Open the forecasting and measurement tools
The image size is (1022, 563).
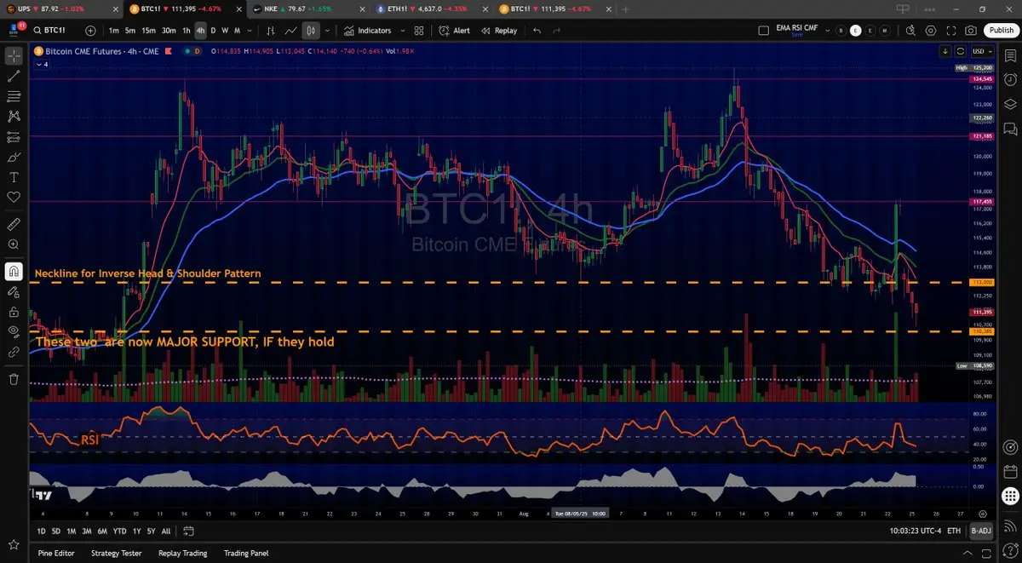coord(14,137)
